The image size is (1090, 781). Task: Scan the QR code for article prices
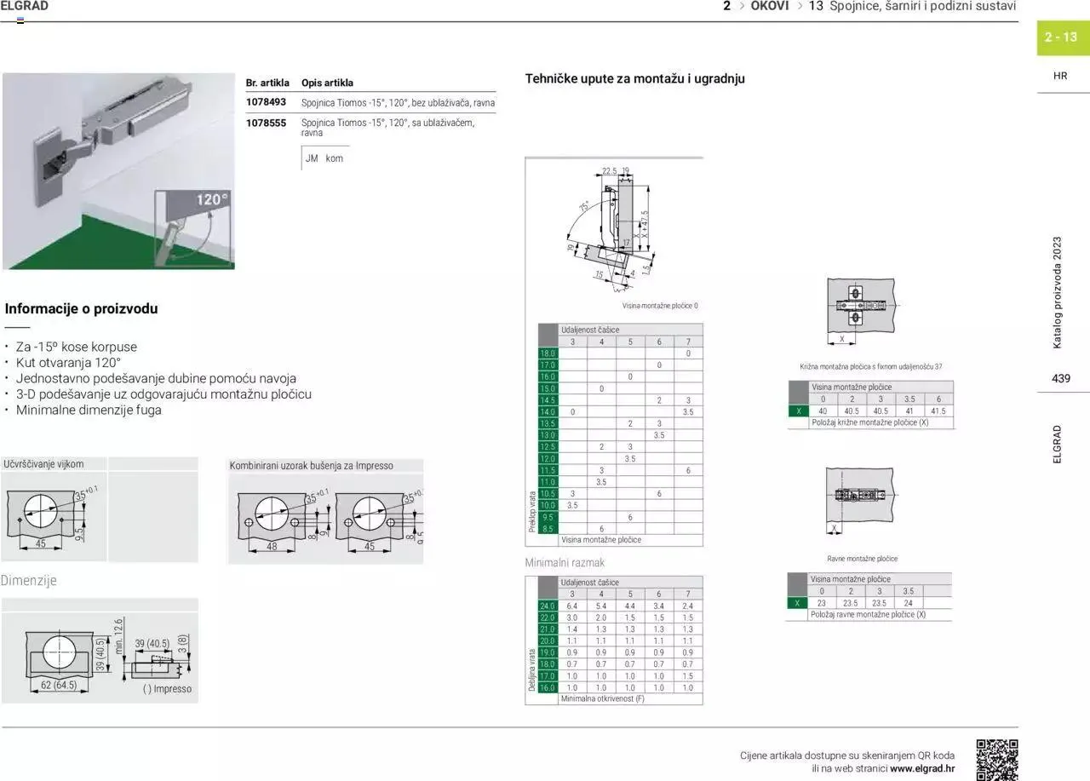(998, 757)
